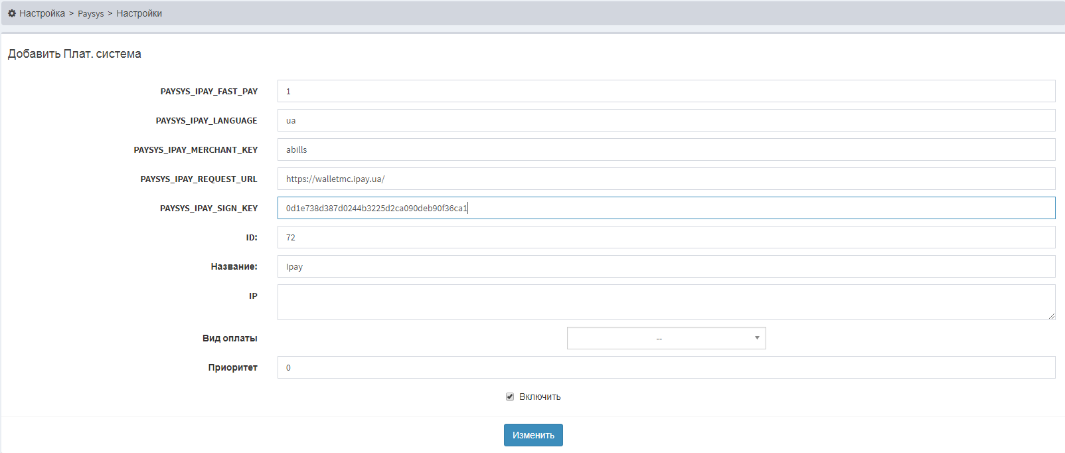Go to Paysys breadcrumb link
1065x453 pixels.
[x=91, y=13]
